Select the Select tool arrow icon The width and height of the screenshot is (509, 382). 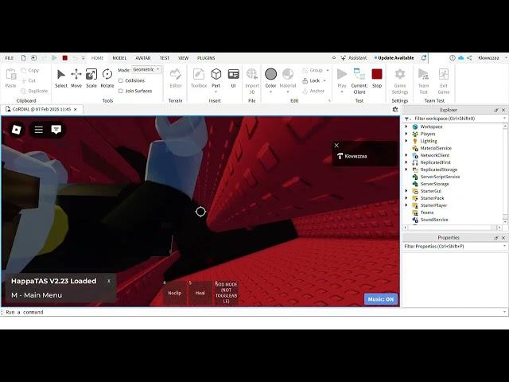point(60,74)
